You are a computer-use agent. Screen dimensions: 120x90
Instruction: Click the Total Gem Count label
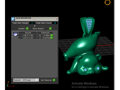tap(44, 23)
